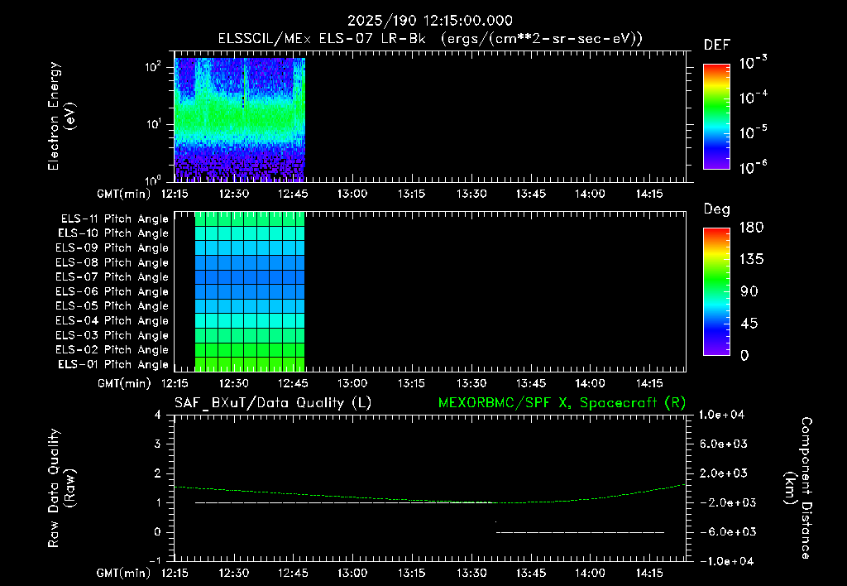Click the Raw Data Quality (Raw) axis label
Viewport: 847px width, 586px height.
click(x=61, y=488)
